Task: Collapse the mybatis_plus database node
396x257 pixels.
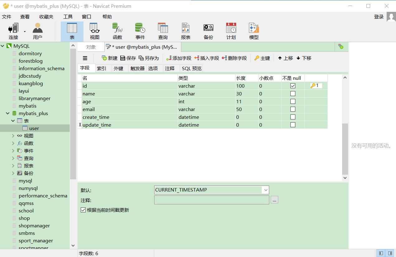Action: tap(7, 113)
